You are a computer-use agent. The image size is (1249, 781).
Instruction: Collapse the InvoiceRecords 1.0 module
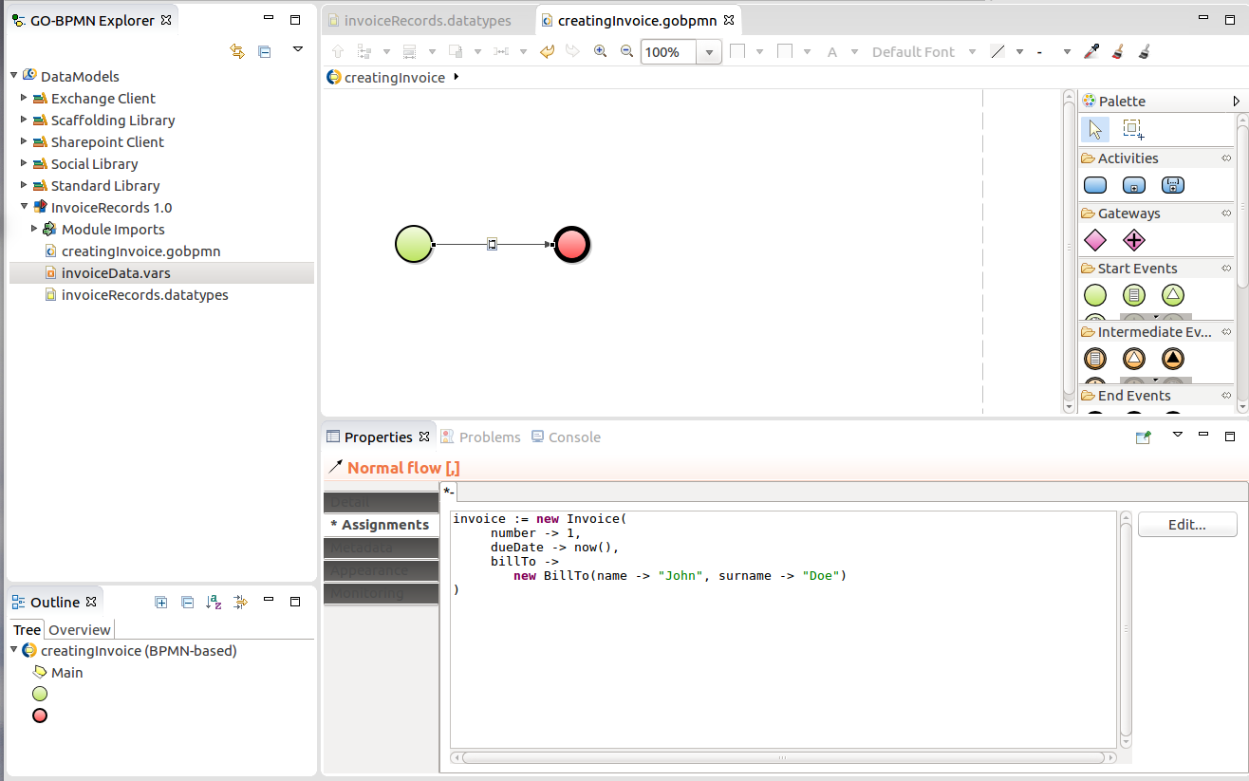[x=25, y=207]
